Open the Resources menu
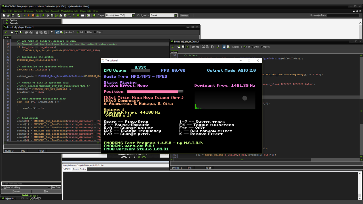 [29, 11]
